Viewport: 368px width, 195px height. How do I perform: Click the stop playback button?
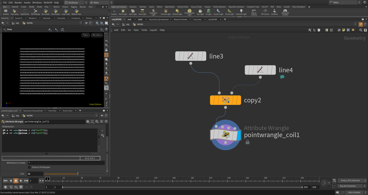16,181
